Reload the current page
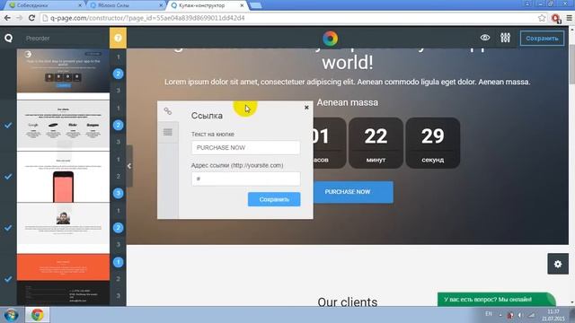The height and width of the screenshot is (323, 575). (x=32, y=18)
